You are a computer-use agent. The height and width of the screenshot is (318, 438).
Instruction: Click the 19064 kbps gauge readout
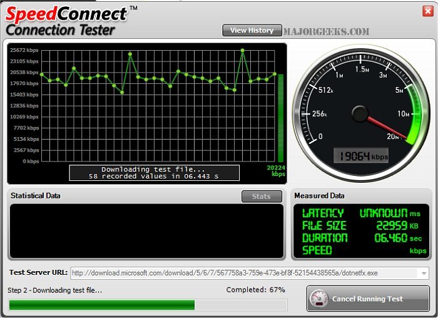coord(361,156)
